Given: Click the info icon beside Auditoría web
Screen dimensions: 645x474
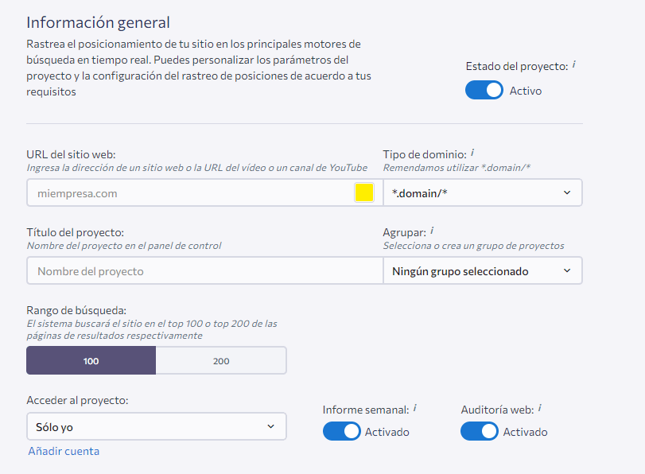Looking at the screenshot, I should [x=539, y=408].
